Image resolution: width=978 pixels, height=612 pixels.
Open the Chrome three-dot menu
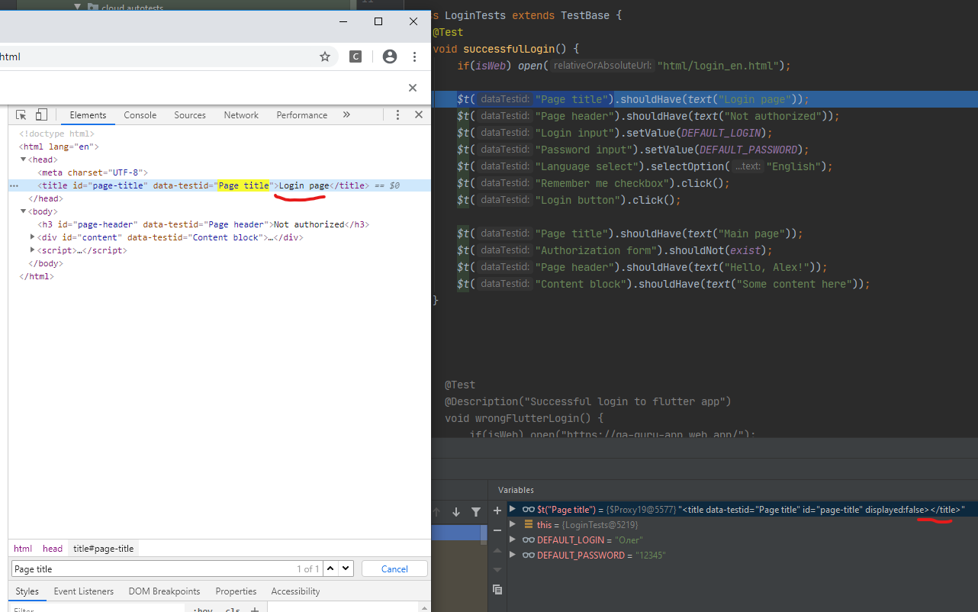click(x=414, y=56)
